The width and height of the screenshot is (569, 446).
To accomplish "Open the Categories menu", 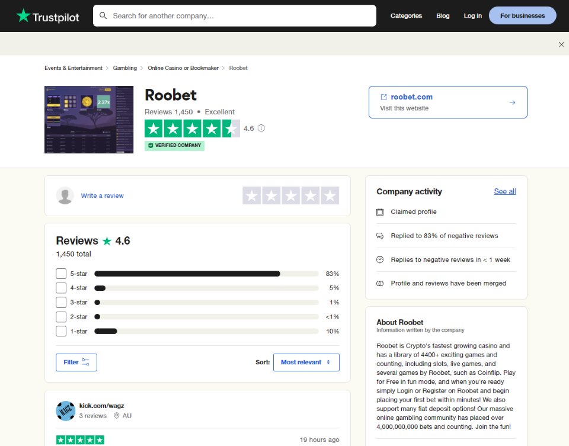I will [406, 16].
